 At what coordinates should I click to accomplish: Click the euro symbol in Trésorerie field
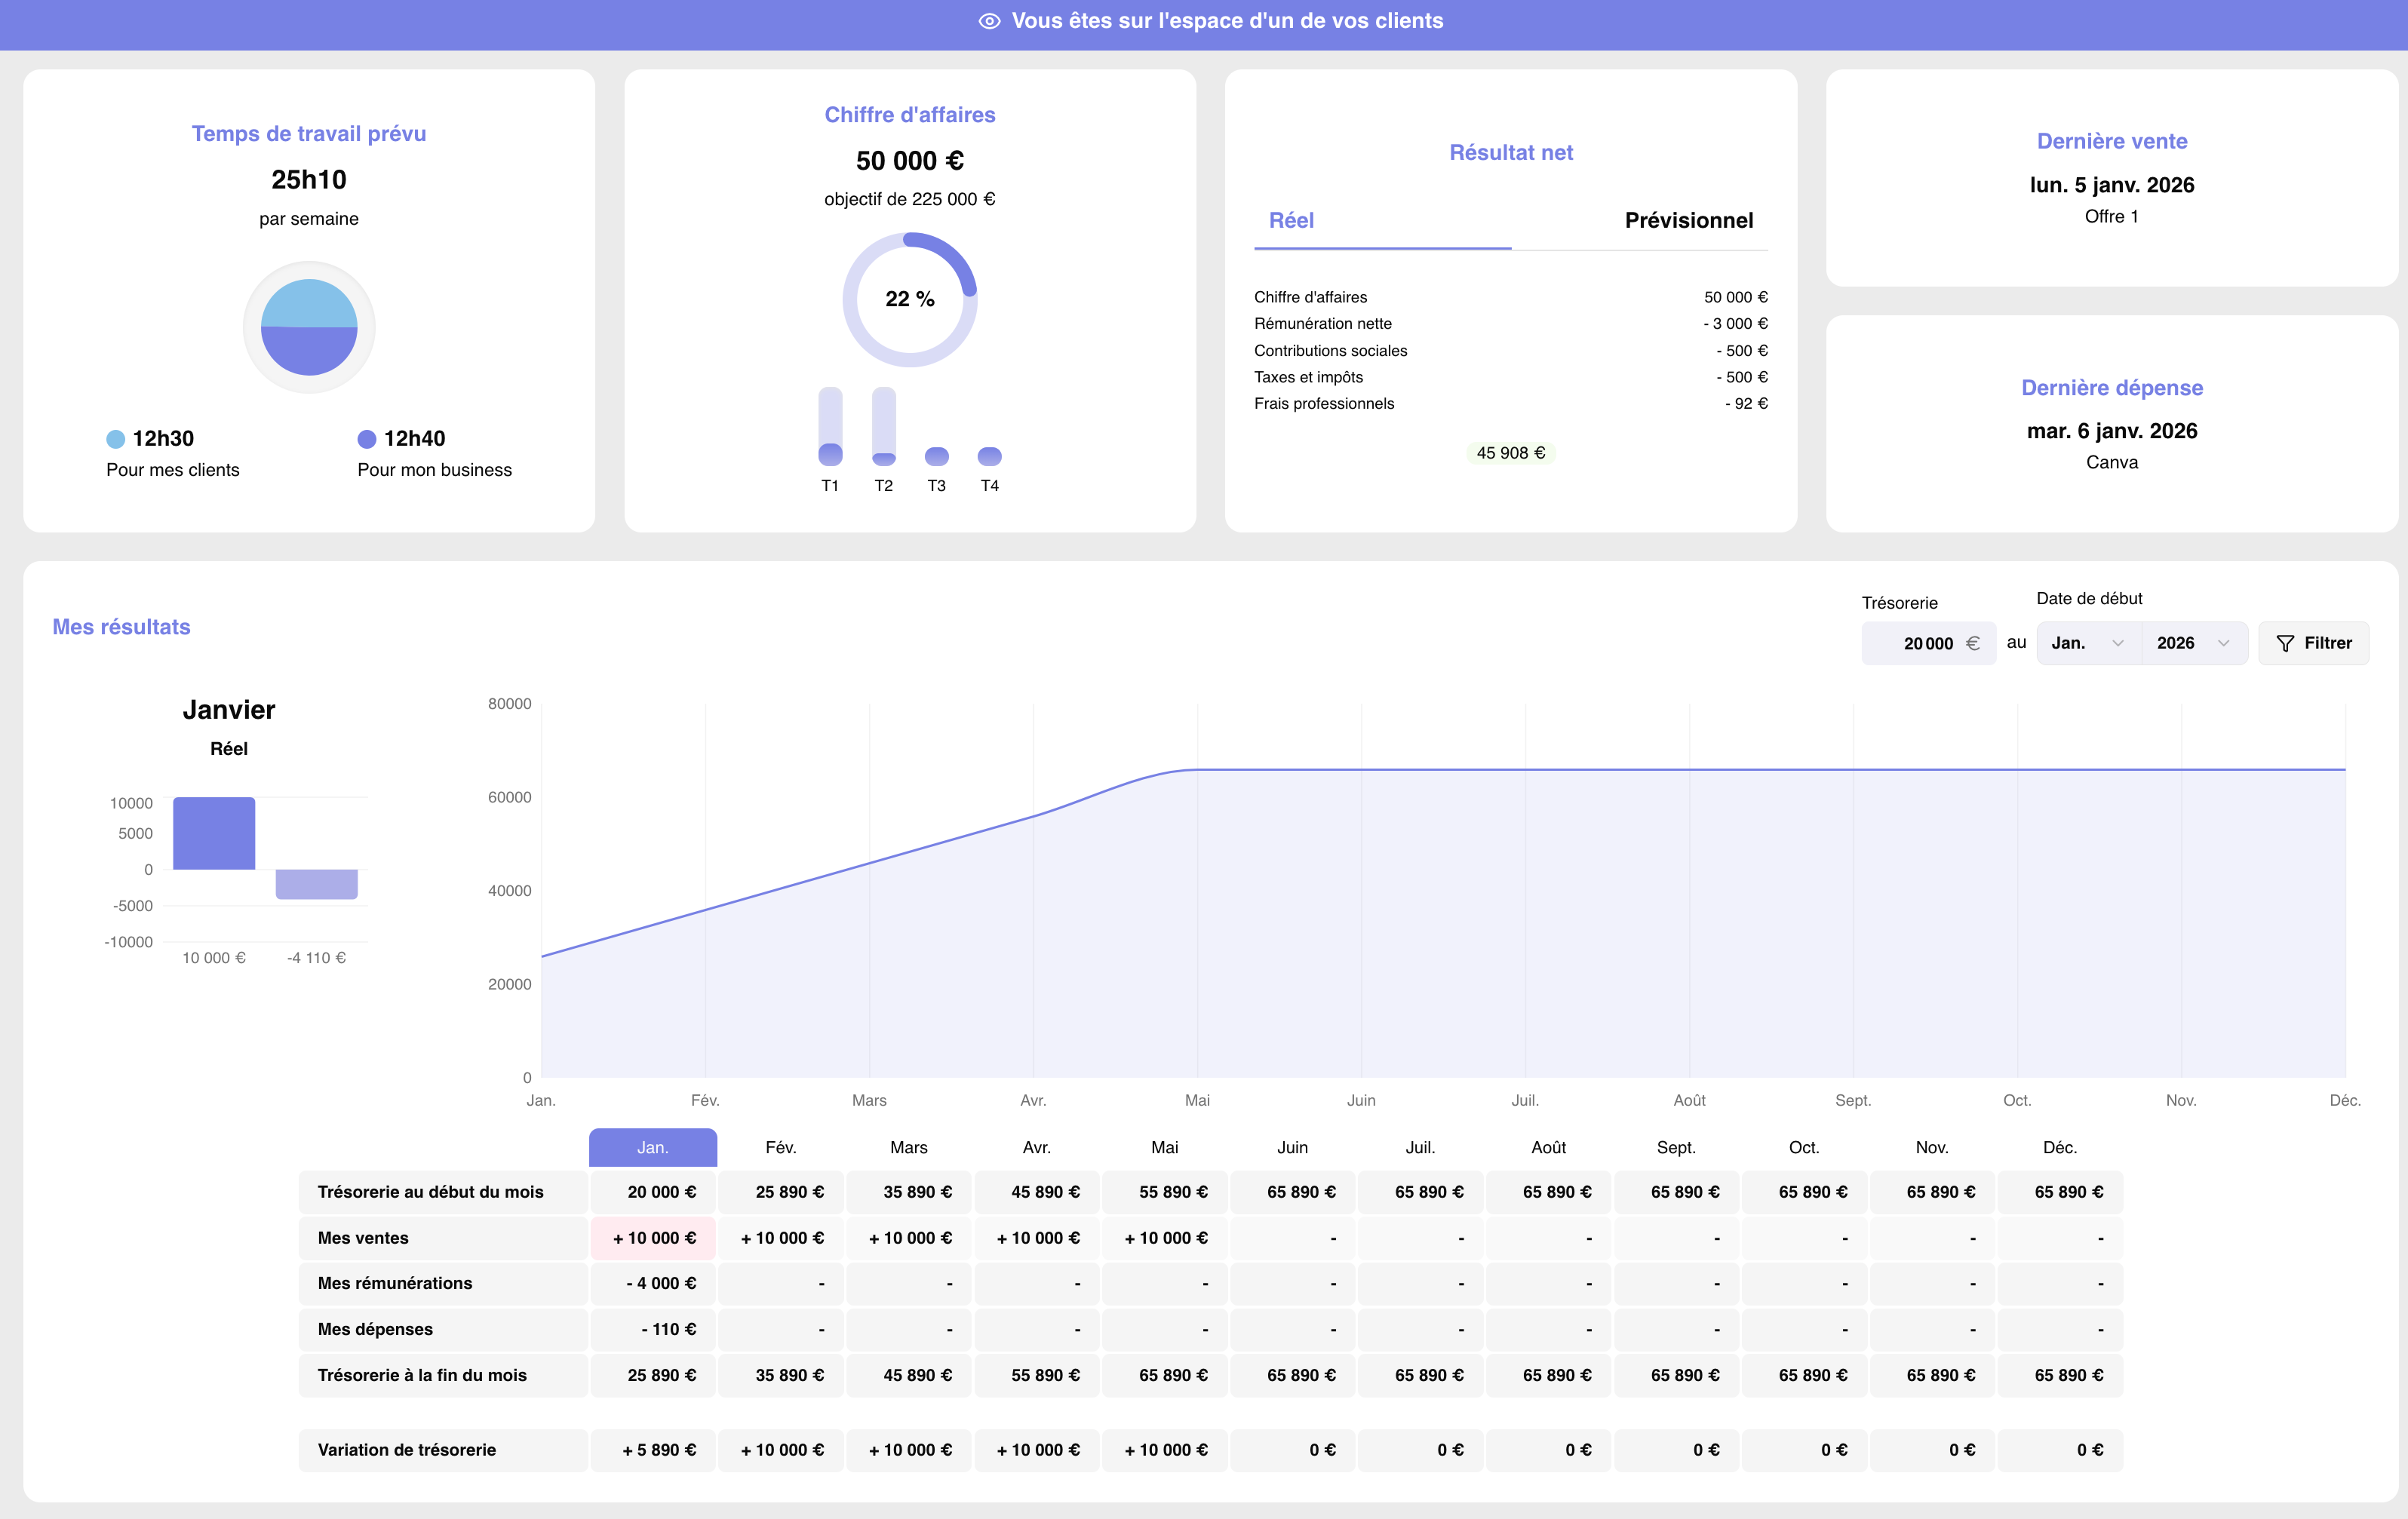click(x=1972, y=643)
